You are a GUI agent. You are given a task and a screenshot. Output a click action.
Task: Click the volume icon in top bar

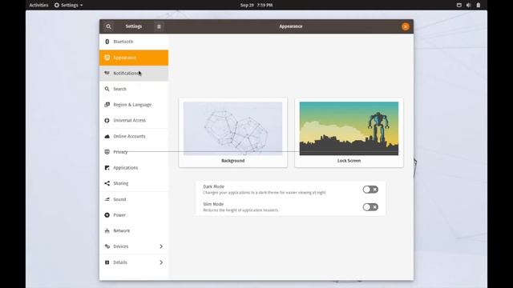468,5
